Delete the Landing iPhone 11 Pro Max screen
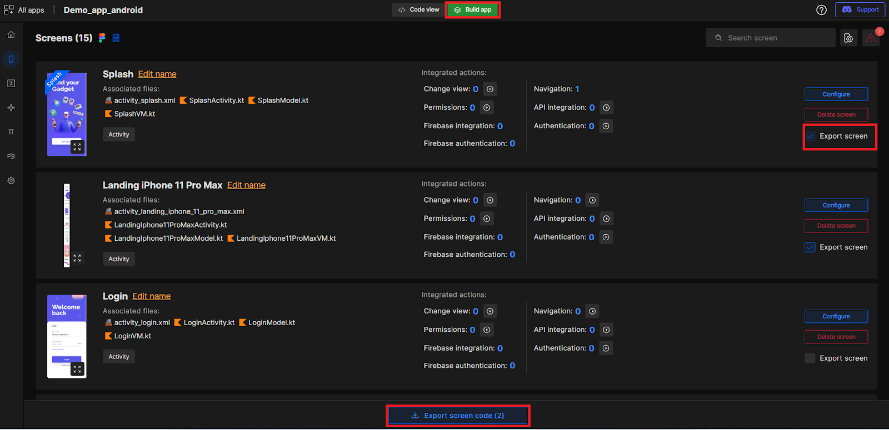The width and height of the screenshot is (889, 430). (836, 226)
